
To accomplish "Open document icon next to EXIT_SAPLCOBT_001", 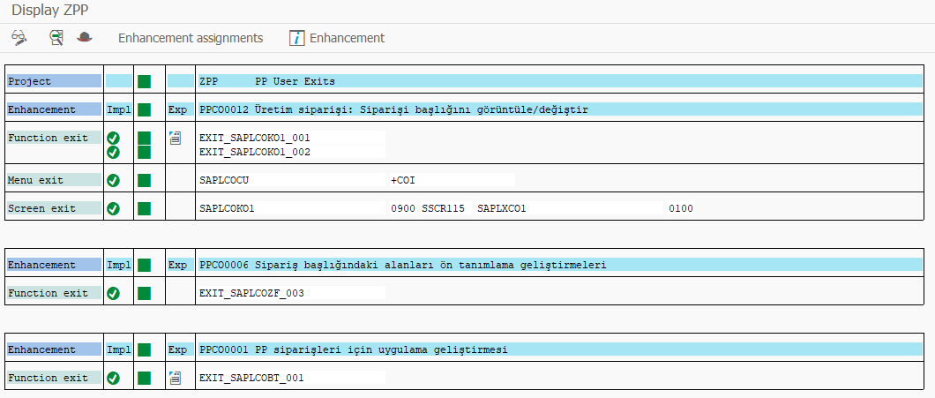I will click(175, 377).
